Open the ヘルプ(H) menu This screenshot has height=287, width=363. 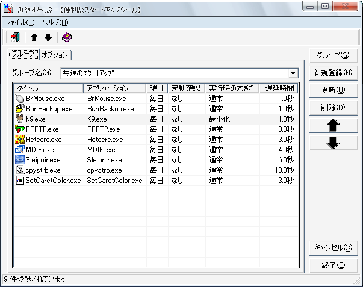(55, 22)
